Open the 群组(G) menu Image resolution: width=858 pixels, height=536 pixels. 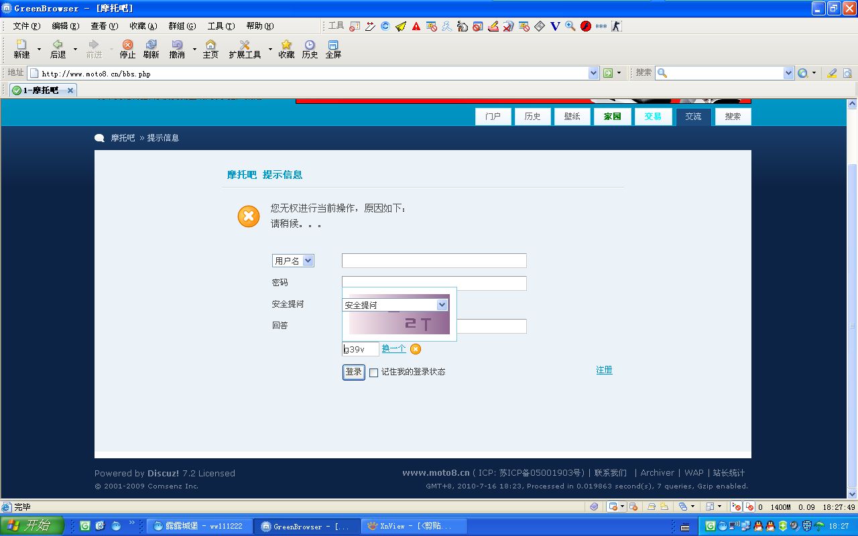click(x=182, y=26)
